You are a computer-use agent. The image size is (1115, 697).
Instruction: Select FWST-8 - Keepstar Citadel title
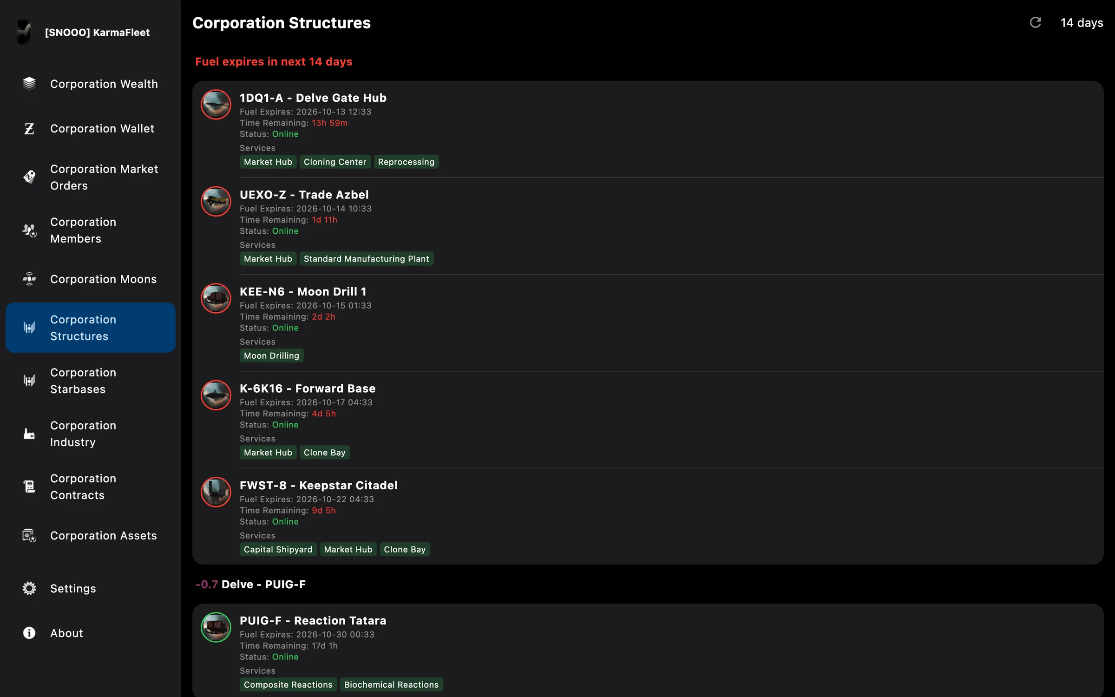319,485
